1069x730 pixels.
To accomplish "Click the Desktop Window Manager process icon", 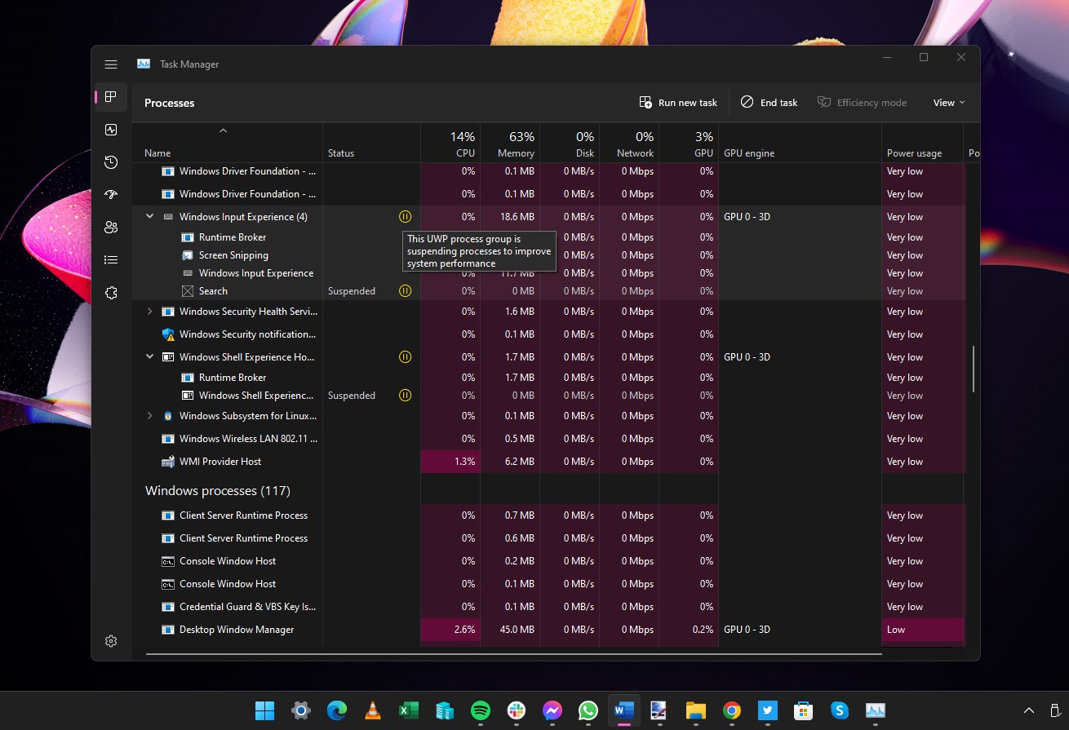I will coord(168,630).
